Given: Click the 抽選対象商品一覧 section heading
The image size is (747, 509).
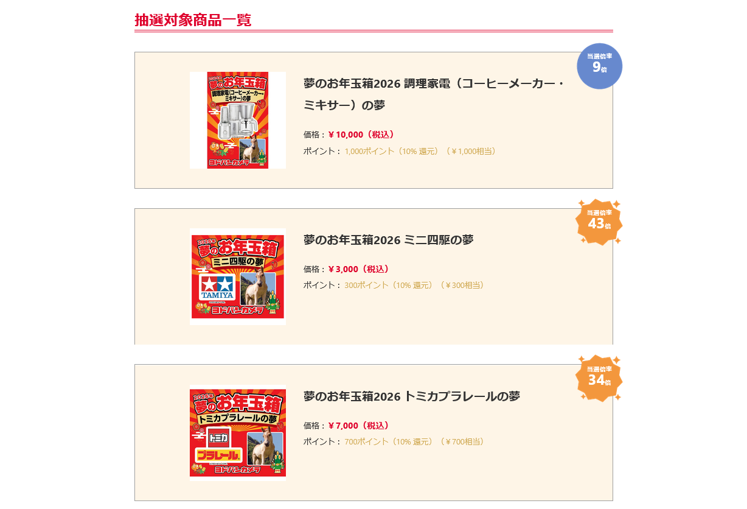Looking at the screenshot, I should pos(193,20).
